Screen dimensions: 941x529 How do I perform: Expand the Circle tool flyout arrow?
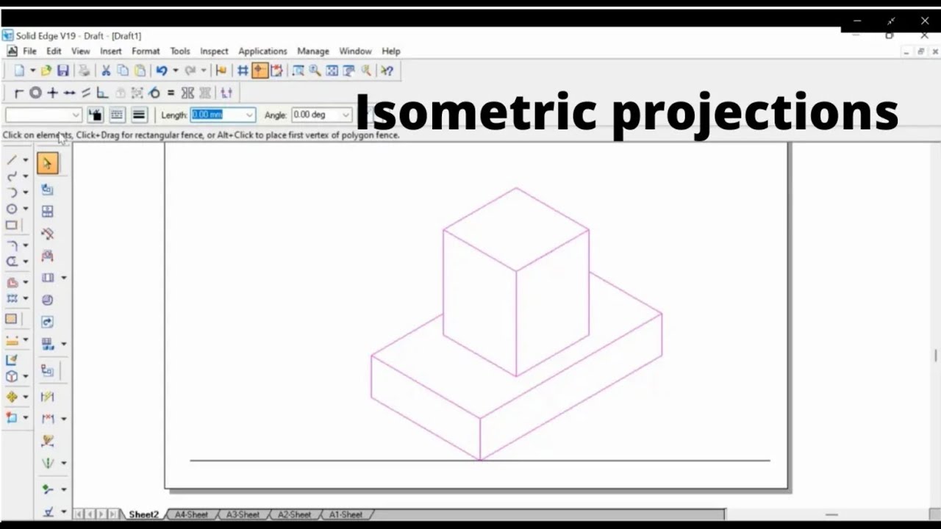[x=26, y=209]
